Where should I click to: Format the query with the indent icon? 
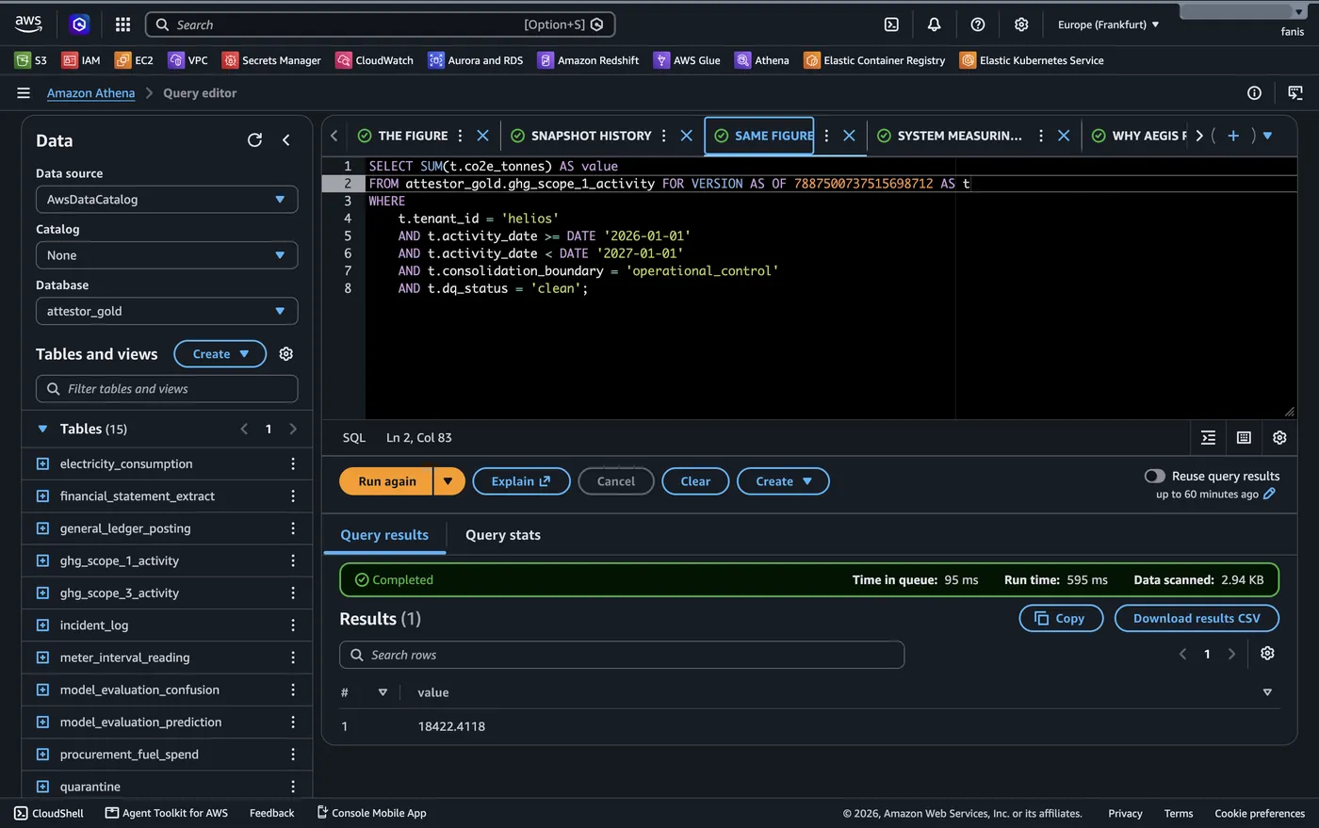point(1209,438)
